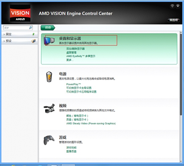
Task: Open 添加/删除显示器 link
Action: (x=76, y=49)
